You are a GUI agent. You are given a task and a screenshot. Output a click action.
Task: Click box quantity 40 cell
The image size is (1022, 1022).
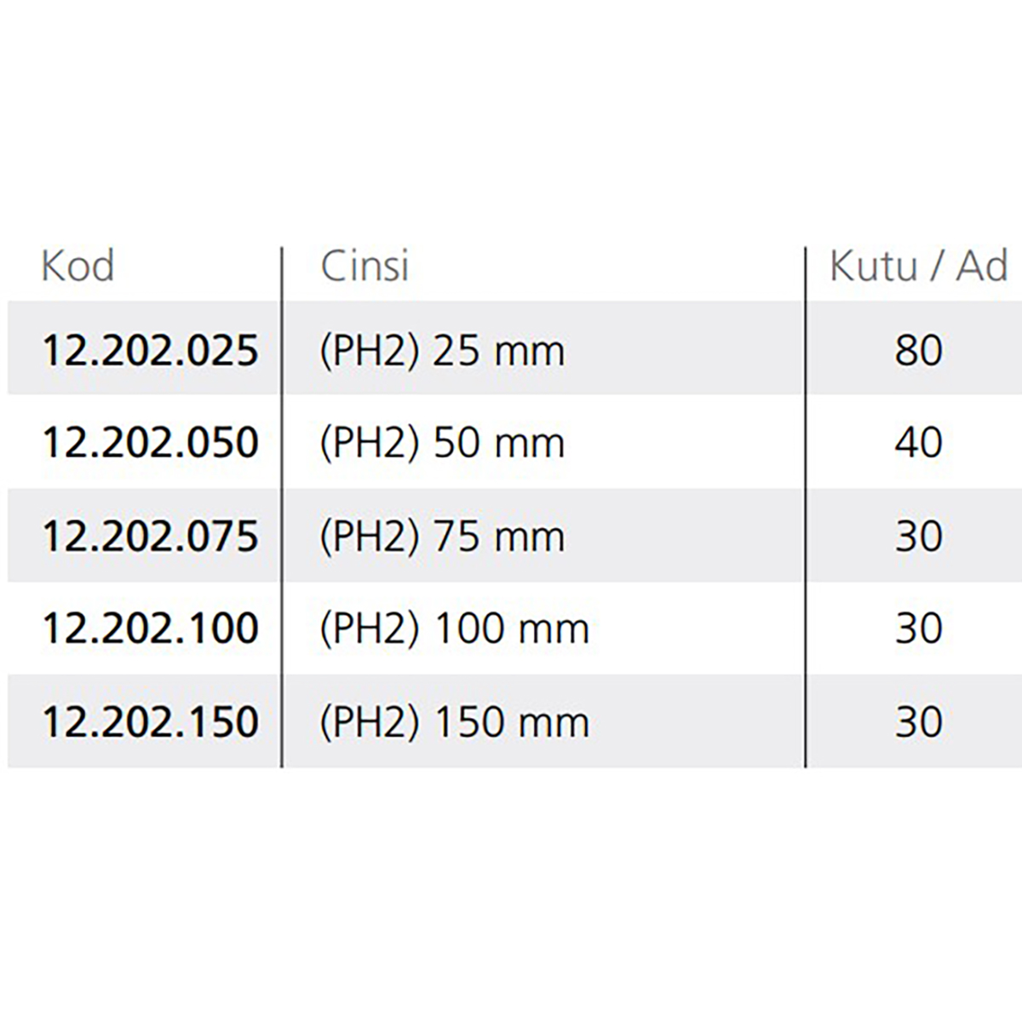(x=918, y=443)
